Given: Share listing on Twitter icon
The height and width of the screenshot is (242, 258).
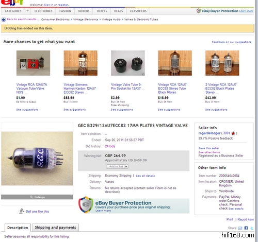Looking at the screenshot, I should coord(252,228).
